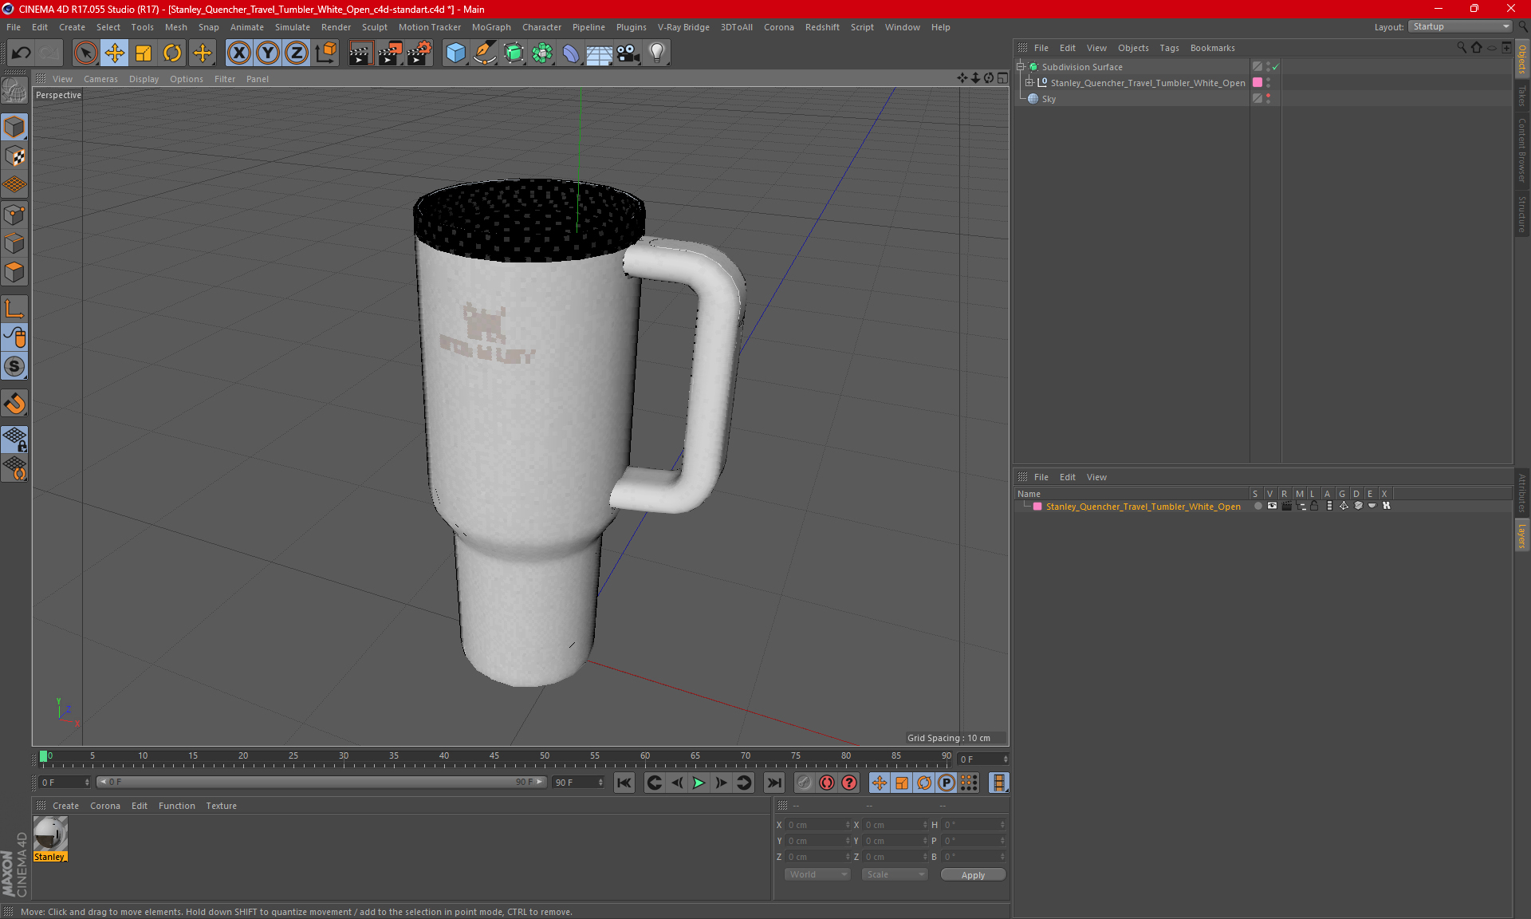Collapse the Subdivision Surface tree item
Image resolution: width=1531 pixels, height=919 pixels.
(x=1020, y=67)
